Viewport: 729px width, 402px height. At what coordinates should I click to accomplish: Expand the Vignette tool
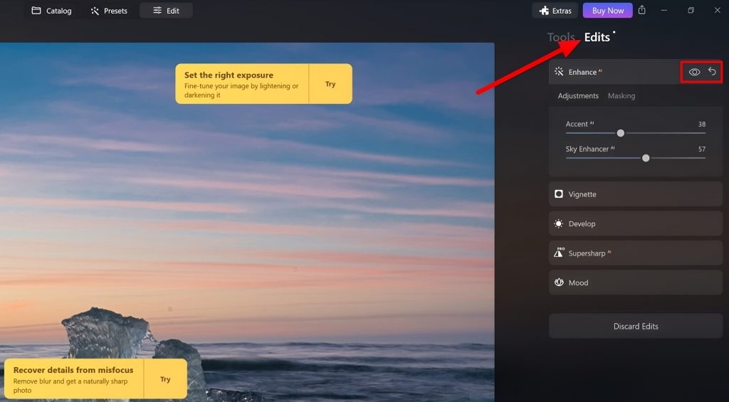pos(636,194)
